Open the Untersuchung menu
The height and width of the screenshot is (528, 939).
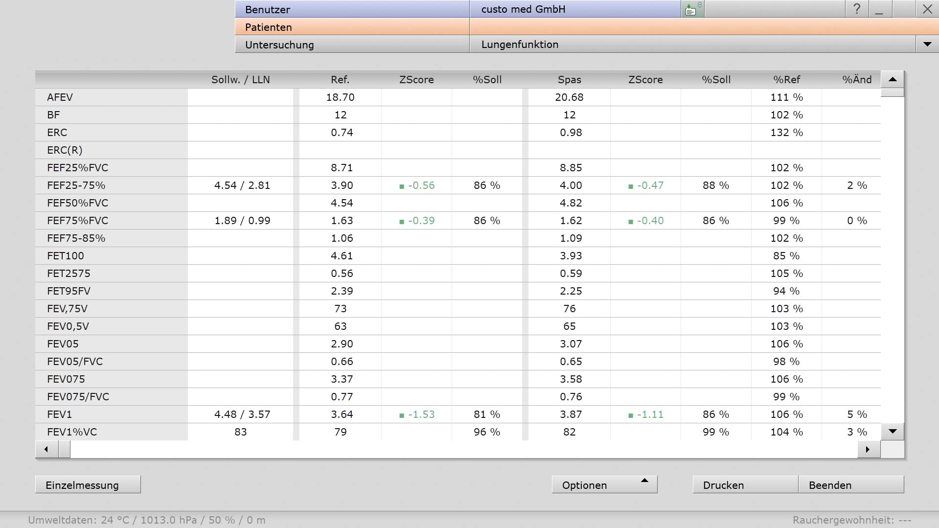tap(352, 44)
